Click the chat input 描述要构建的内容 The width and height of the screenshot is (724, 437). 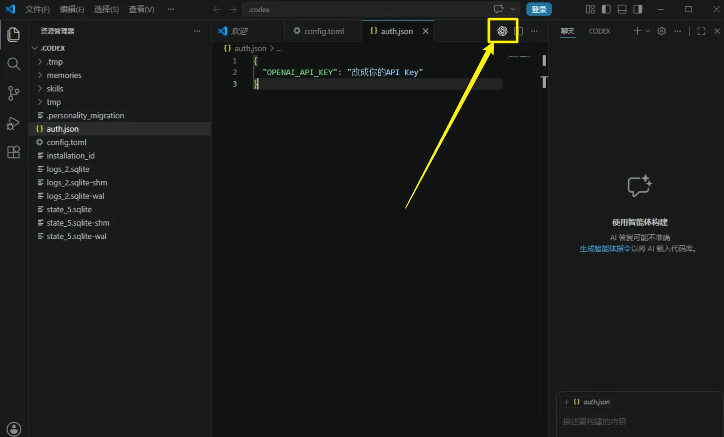pyautogui.click(x=640, y=422)
